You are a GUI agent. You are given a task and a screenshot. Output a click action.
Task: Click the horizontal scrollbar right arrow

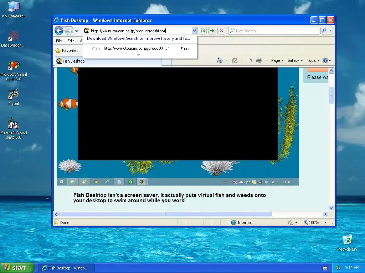(325, 214)
